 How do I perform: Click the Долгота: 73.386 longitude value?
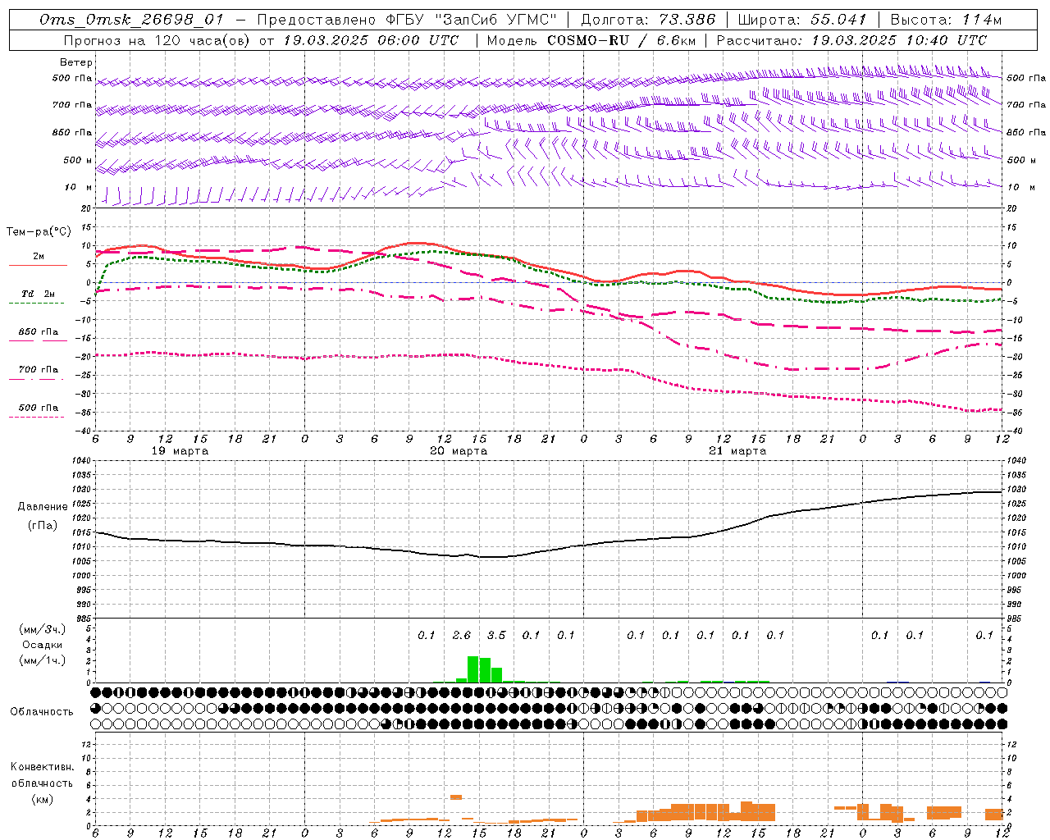pyautogui.click(x=647, y=20)
